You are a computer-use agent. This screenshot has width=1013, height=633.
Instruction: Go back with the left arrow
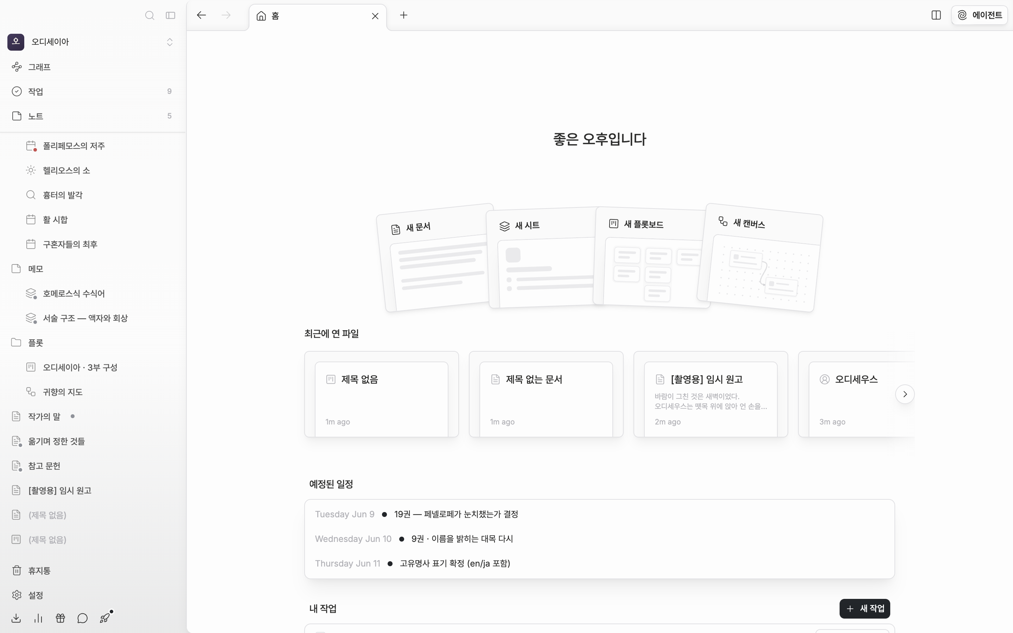click(201, 15)
